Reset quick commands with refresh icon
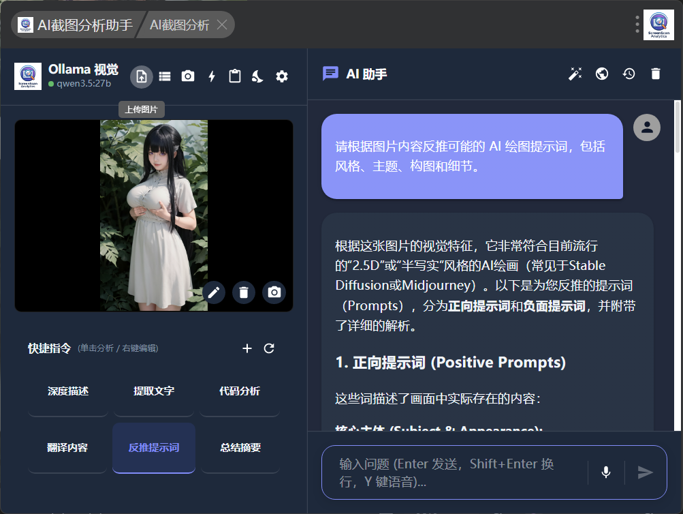Screen dimensions: 683x514 [x=269, y=348]
